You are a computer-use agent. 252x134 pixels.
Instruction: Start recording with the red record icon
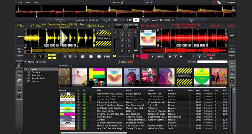[214, 2]
